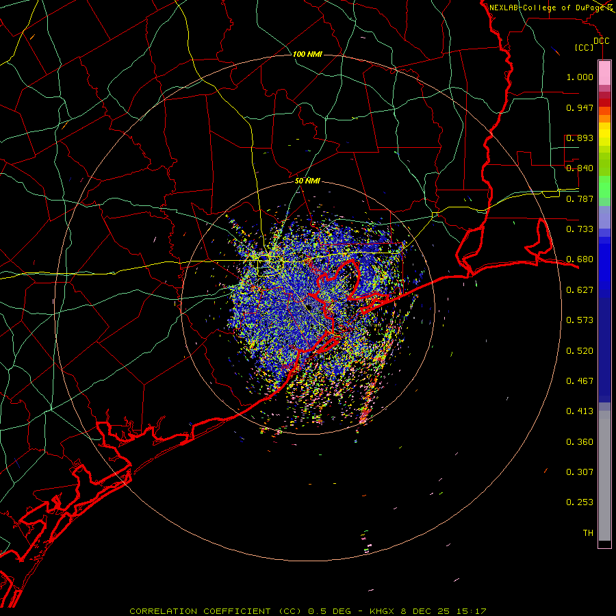Click the 100 NMI range ring label

tap(307, 54)
